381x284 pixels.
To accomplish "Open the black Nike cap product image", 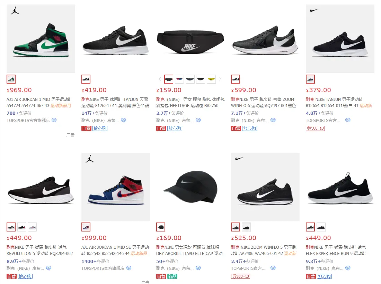I will [190, 187].
